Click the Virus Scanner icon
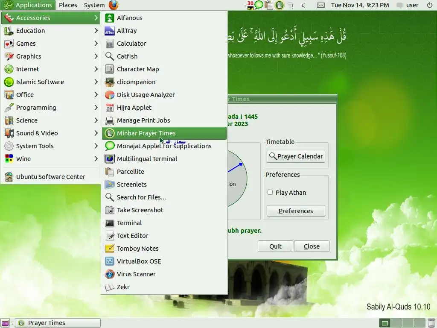437x328 pixels. [110, 274]
